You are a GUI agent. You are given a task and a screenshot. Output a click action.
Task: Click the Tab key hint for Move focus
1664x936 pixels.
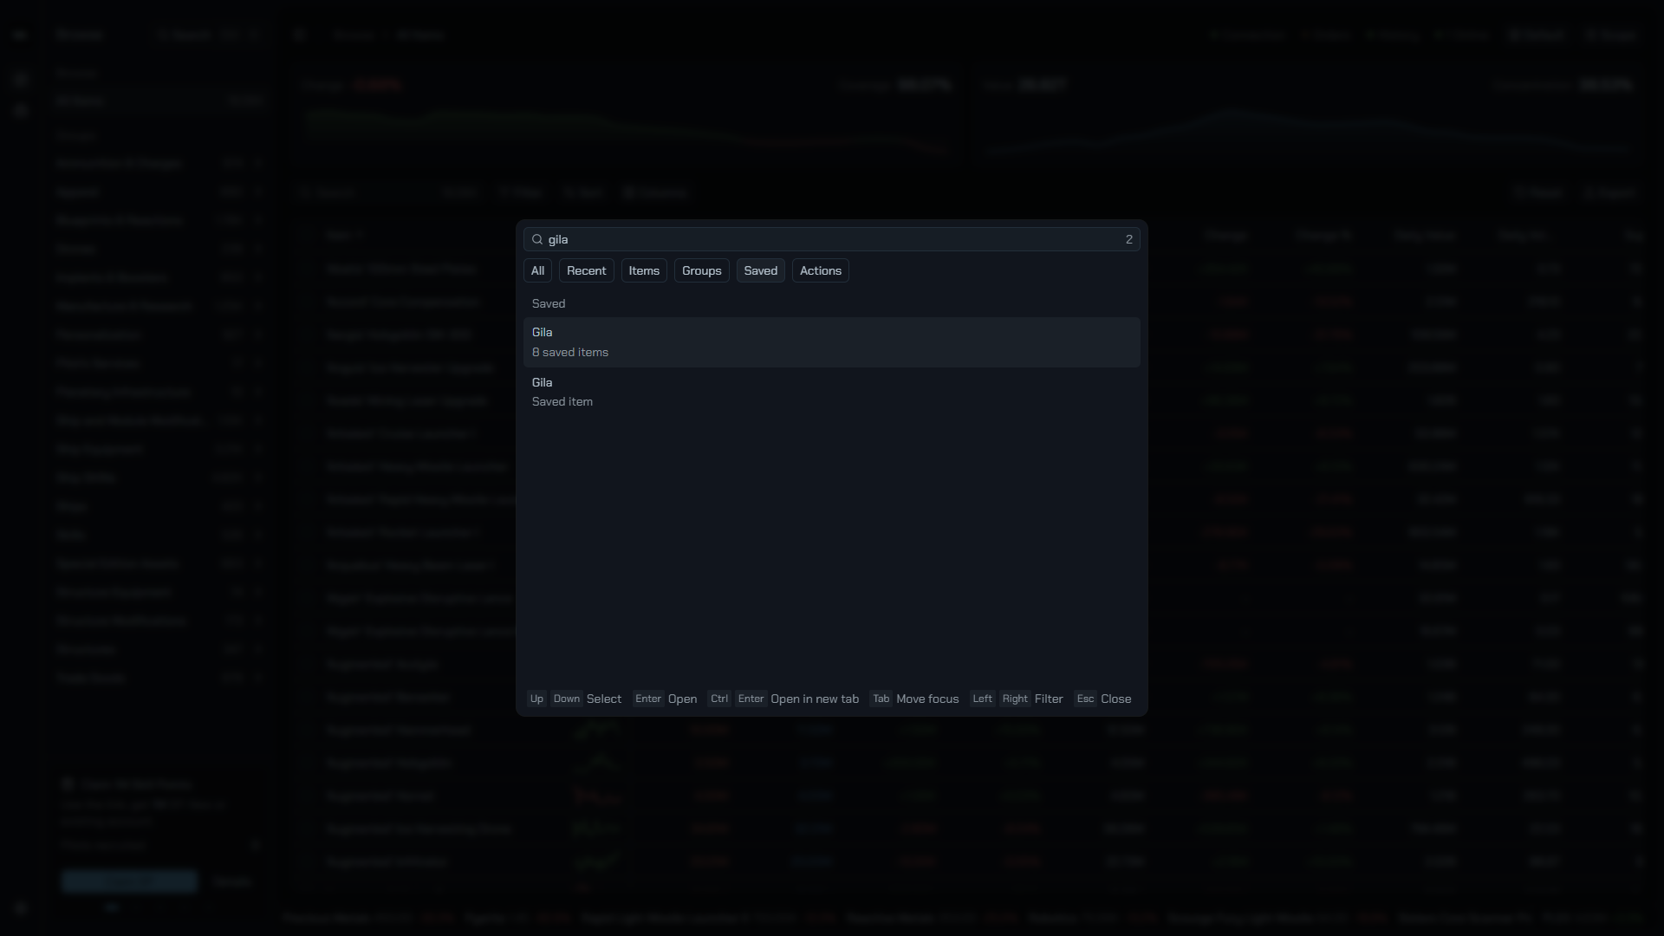point(881,699)
